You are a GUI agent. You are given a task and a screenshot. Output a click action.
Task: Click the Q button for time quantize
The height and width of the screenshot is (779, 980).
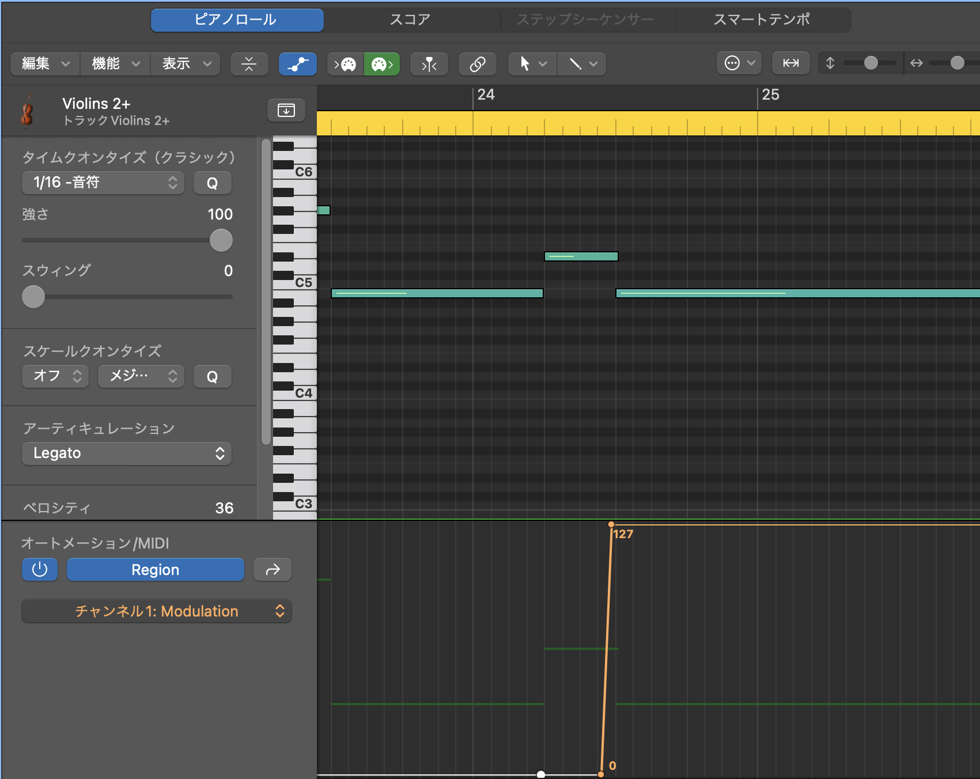click(212, 183)
